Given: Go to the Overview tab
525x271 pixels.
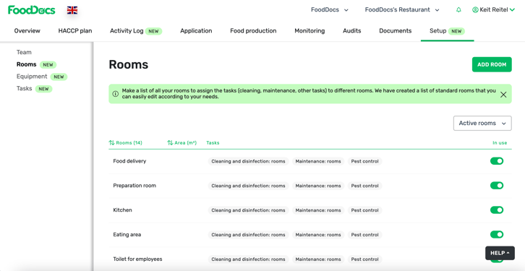Looking at the screenshot, I should click(x=27, y=31).
